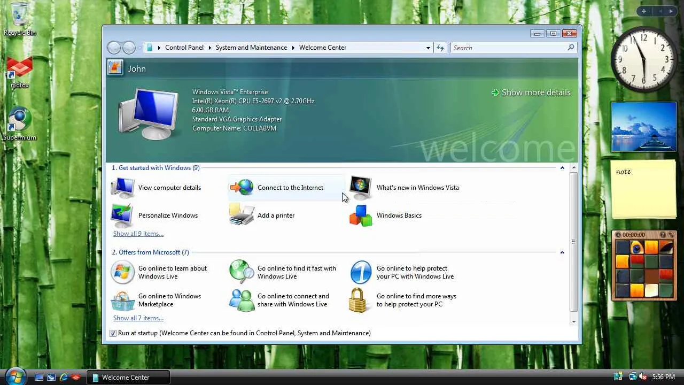The width and height of the screenshot is (684, 385).
Task: Click the scroll up arrow in Welcome Center
Action: click(573, 168)
